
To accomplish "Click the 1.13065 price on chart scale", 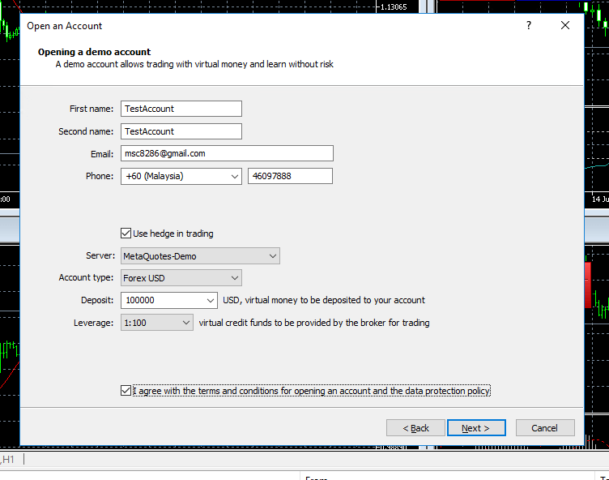I will coord(393,6).
